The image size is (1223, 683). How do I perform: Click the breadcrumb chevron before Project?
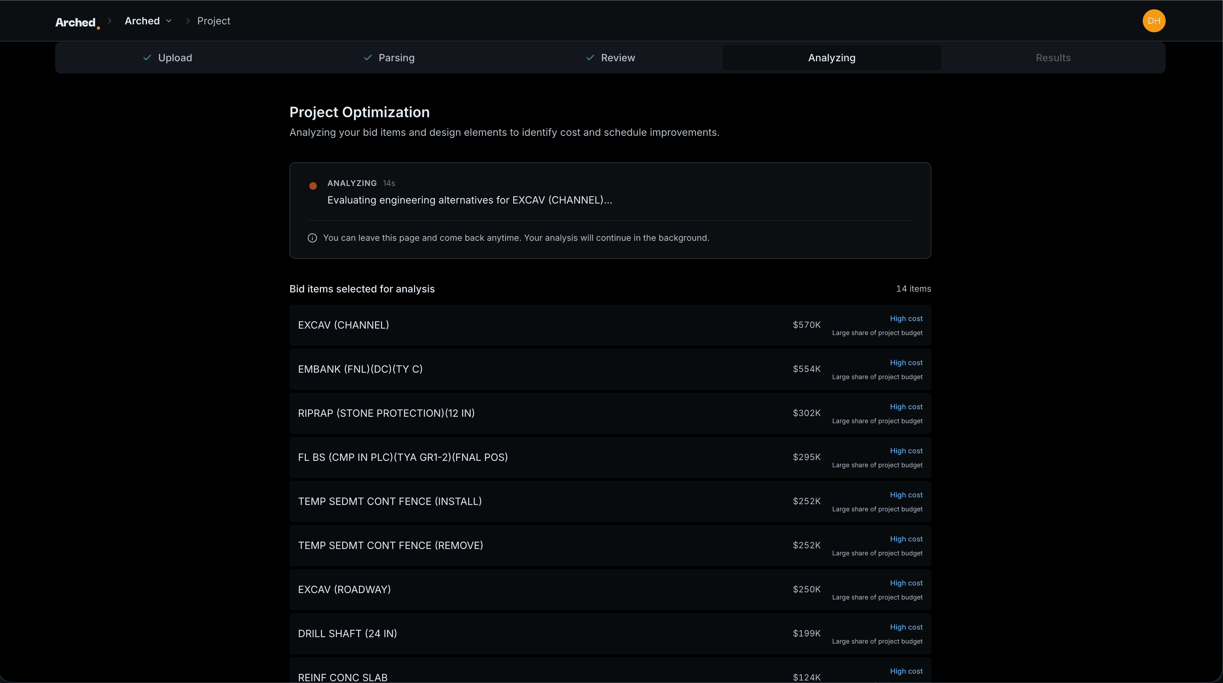click(x=187, y=21)
